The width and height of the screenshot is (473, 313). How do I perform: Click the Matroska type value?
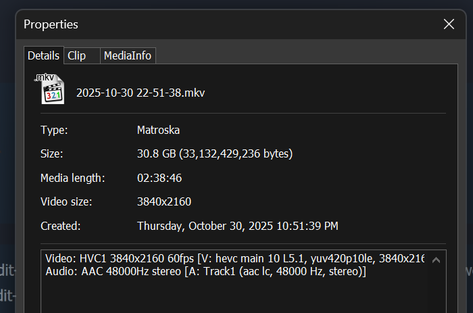click(158, 130)
